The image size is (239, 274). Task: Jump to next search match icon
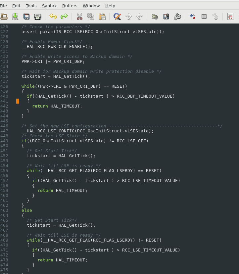coord(128,17)
